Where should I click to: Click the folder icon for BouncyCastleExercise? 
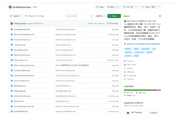(12, 39)
